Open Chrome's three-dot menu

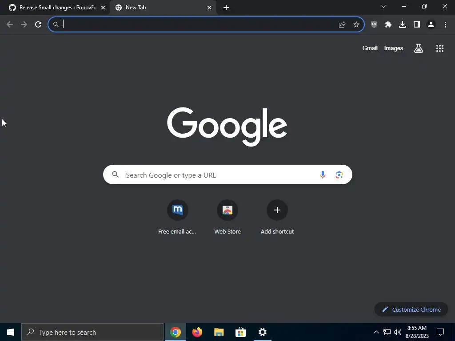point(445,25)
